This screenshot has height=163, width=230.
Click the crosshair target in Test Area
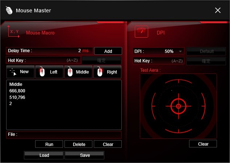pos(178,106)
